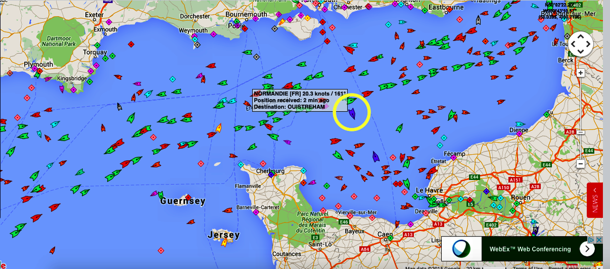610x269 pixels.
Task: Click the Bayeux town label
Action: coord(355,231)
